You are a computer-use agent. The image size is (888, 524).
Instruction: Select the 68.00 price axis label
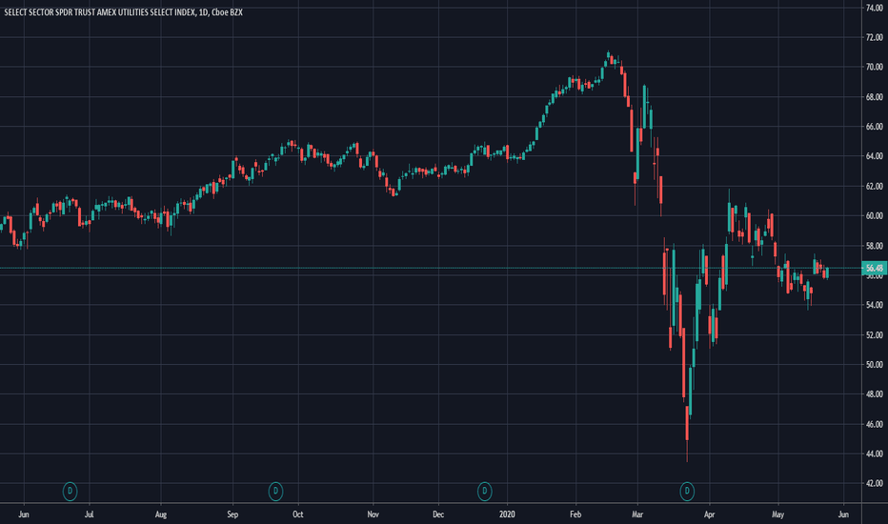tap(874, 97)
